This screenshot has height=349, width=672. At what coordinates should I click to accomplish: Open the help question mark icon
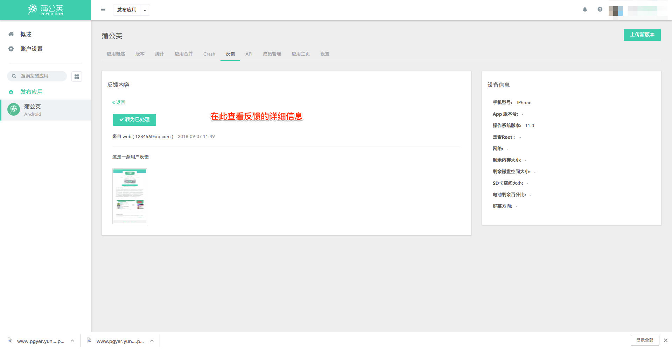[x=600, y=9]
